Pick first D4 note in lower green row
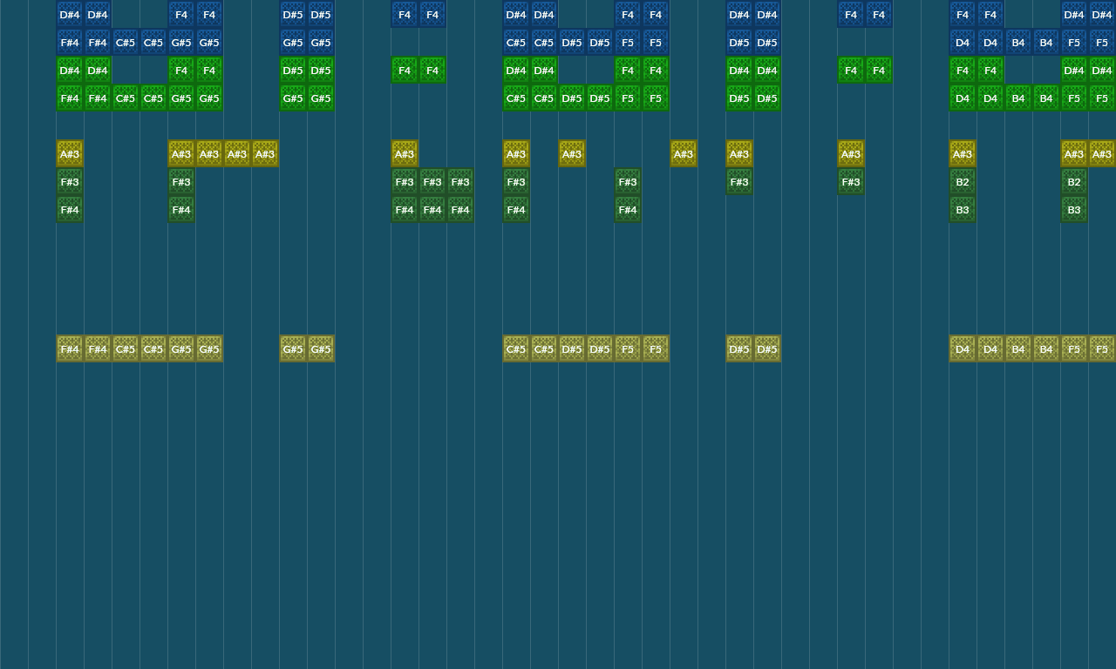1116x669 pixels. tap(963, 98)
